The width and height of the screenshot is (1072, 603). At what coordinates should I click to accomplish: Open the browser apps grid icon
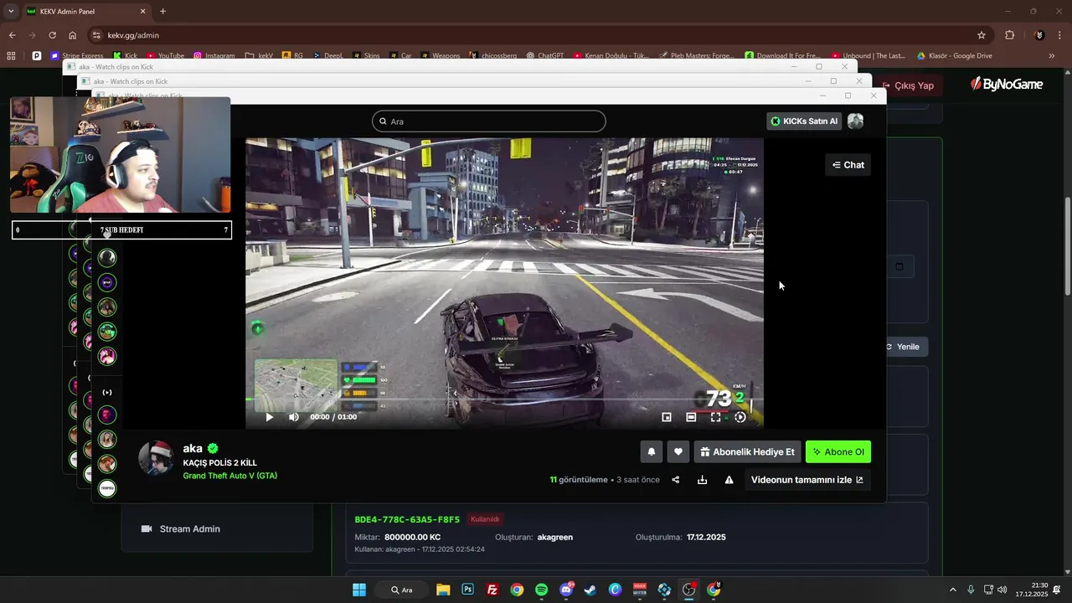click(11, 55)
